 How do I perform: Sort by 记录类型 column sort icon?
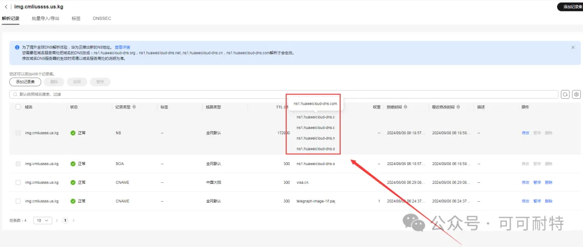(x=134, y=107)
